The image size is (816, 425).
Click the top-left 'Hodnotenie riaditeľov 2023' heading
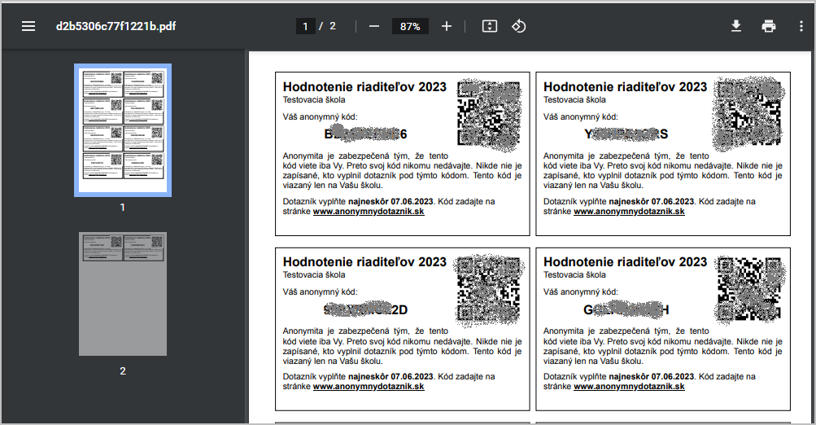(x=364, y=87)
